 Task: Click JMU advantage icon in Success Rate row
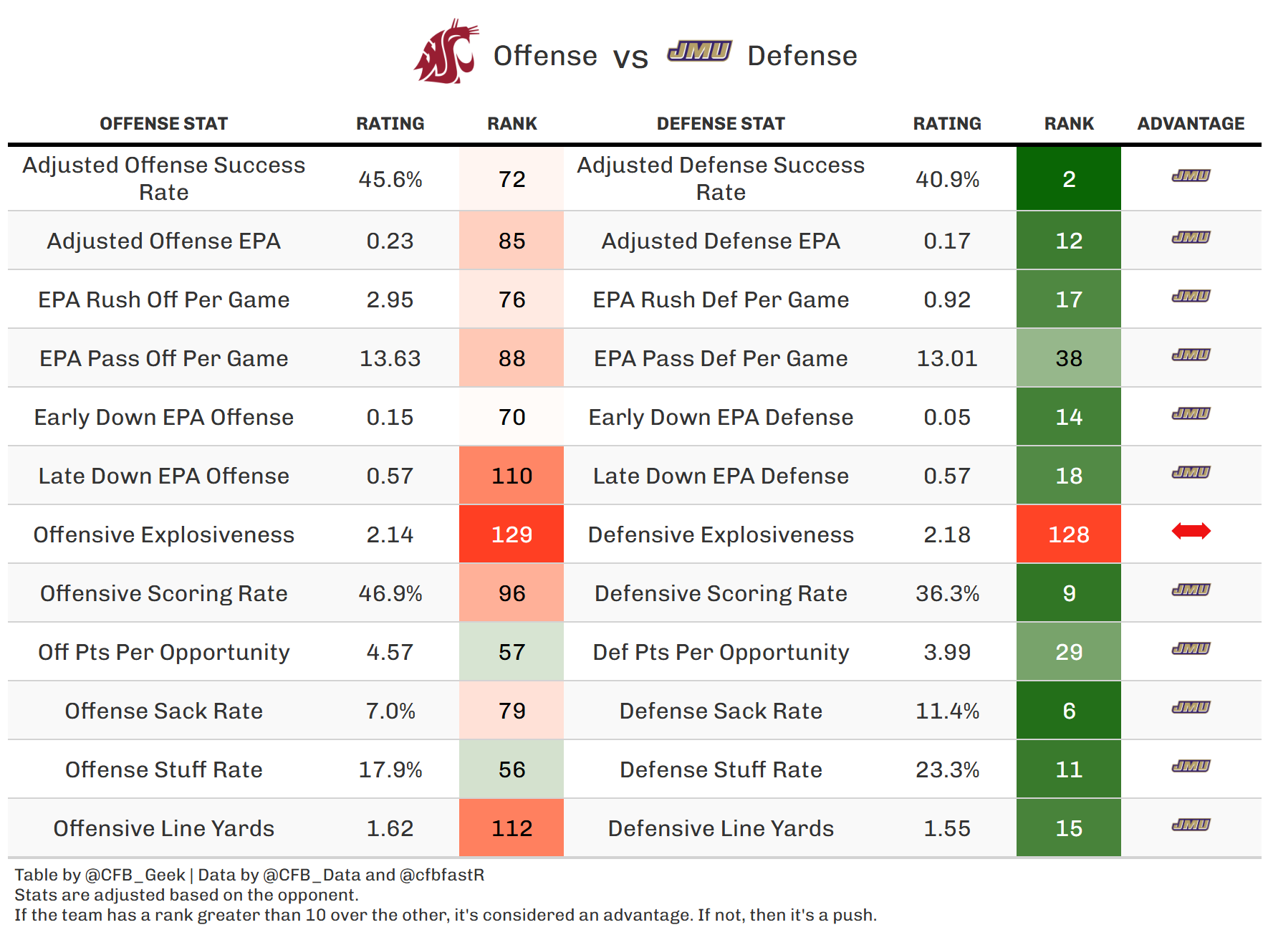(1191, 176)
